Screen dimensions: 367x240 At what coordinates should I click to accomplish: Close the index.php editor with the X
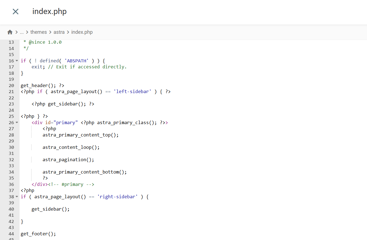click(x=15, y=12)
